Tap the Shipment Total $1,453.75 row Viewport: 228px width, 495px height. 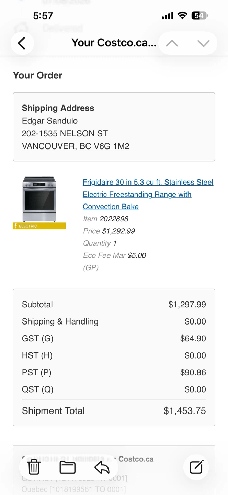click(x=114, y=411)
